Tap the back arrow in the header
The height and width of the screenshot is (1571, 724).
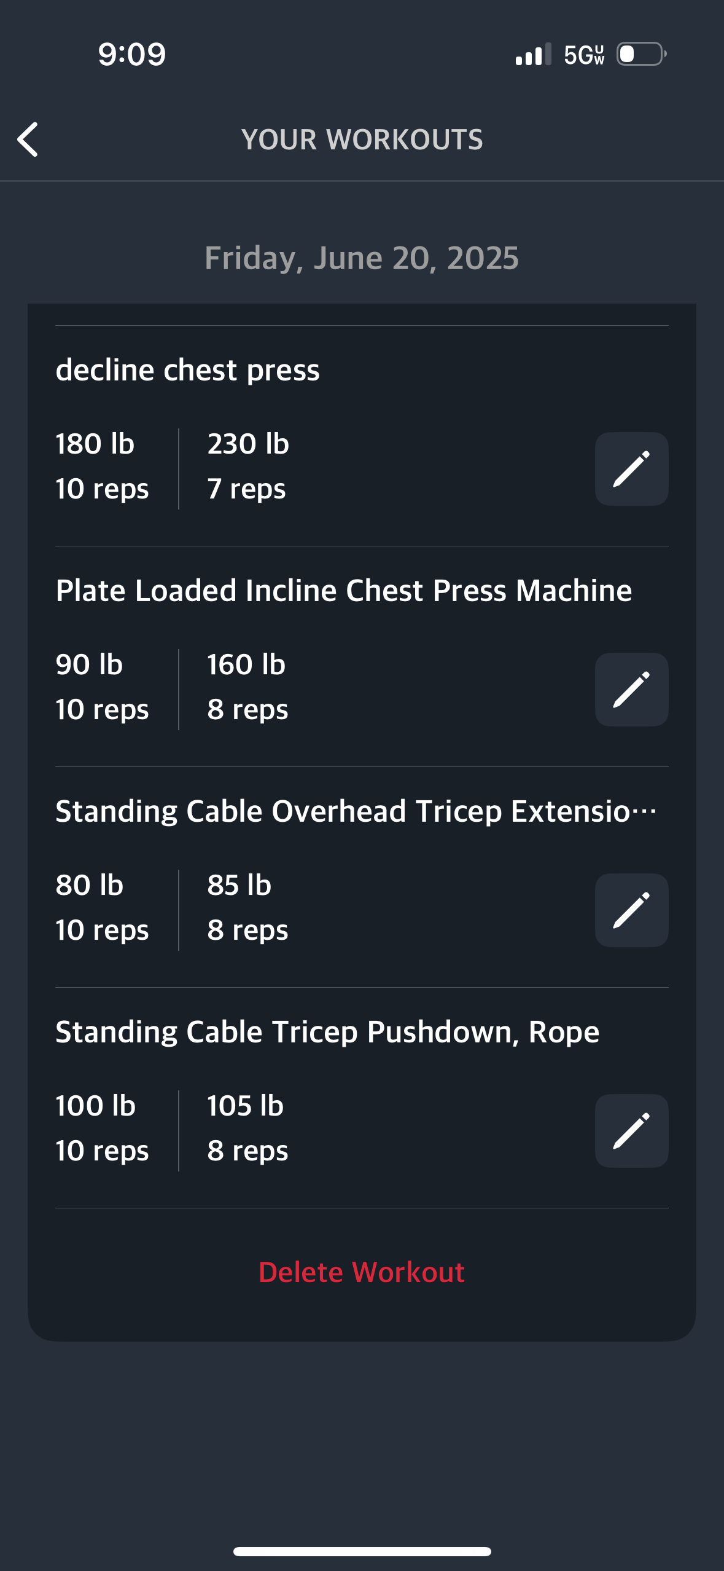pos(28,140)
